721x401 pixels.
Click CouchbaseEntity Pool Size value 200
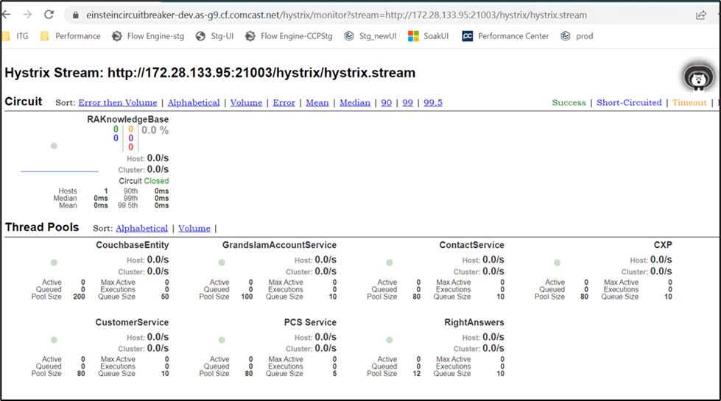[x=79, y=297]
